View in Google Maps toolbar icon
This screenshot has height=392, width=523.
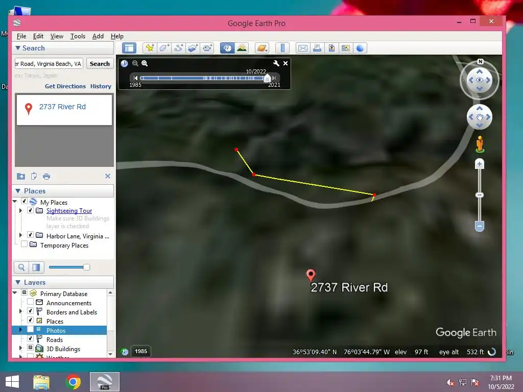pos(346,48)
